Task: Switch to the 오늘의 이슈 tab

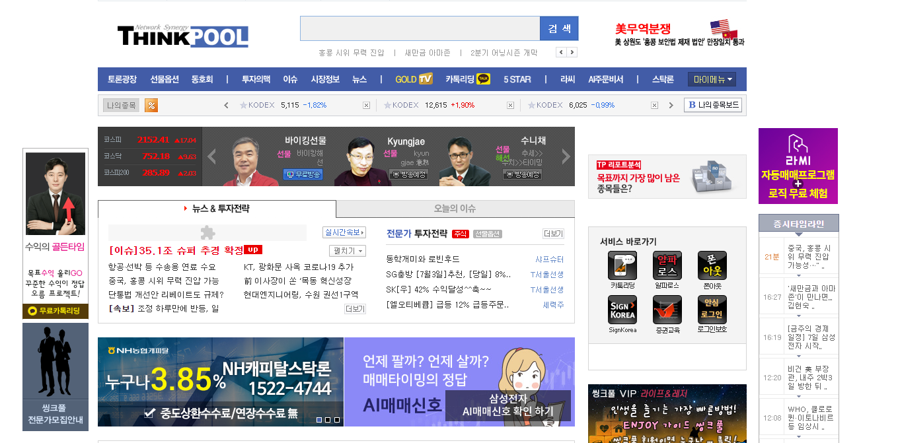Action: pos(455,209)
